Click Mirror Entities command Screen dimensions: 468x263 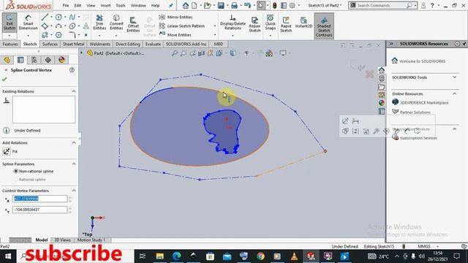point(175,17)
